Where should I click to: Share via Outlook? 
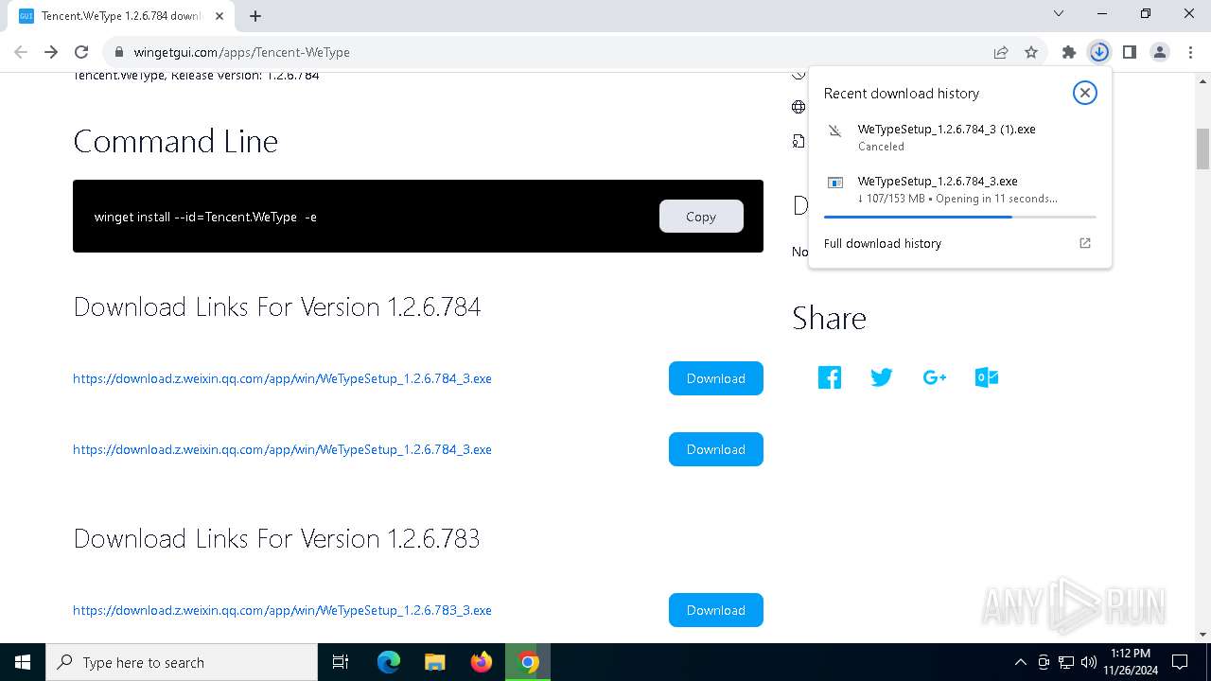click(986, 377)
